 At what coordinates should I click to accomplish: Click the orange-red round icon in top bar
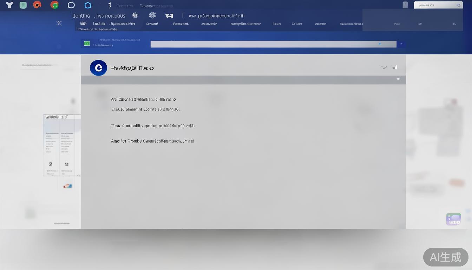(x=37, y=5)
